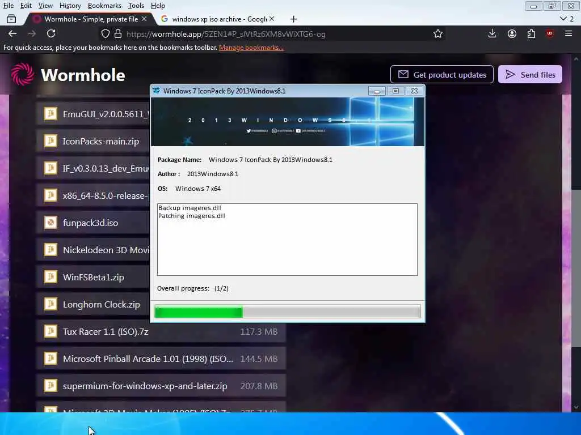Click the Send files button
581x435 pixels.
tap(530, 74)
